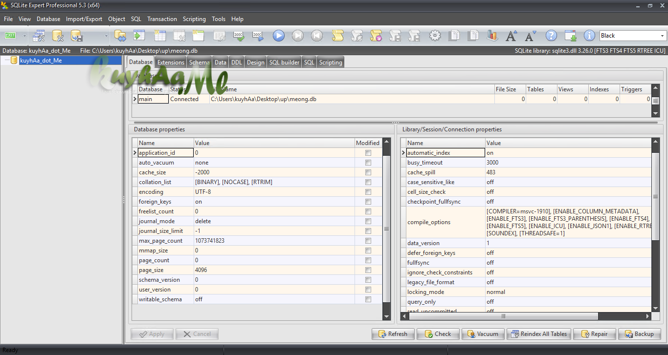Click the Check button
The height and width of the screenshot is (355, 668).
(x=438, y=334)
